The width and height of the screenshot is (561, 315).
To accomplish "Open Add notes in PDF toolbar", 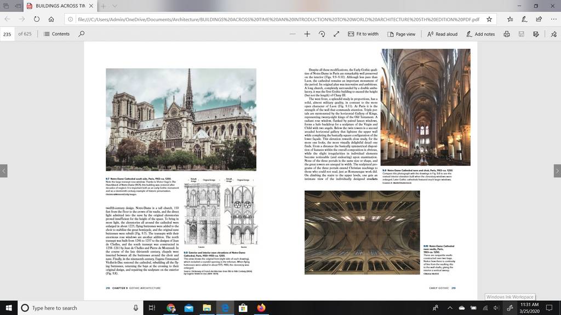I will coord(480,34).
